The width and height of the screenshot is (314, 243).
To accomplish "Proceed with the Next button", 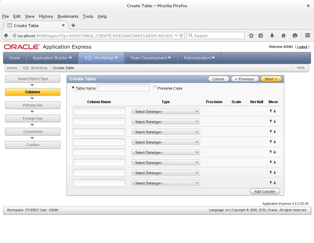I will (x=271, y=79).
